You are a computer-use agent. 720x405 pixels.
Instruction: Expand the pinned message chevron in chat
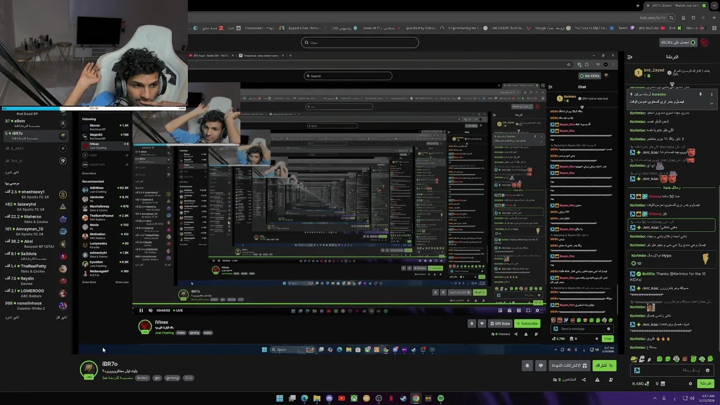[712, 103]
